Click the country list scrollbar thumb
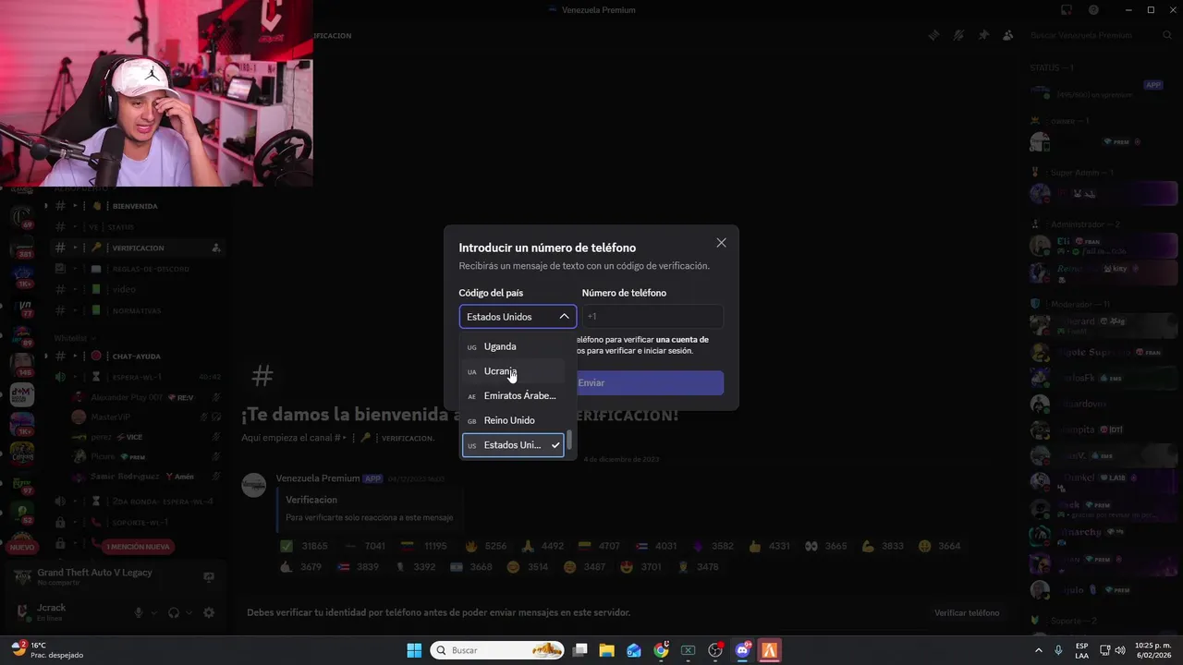Image resolution: width=1183 pixels, height=665 pixels. [569, 441]
